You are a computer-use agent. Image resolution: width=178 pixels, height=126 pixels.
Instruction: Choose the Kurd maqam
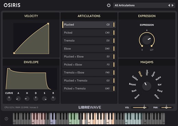click(160, 91)
